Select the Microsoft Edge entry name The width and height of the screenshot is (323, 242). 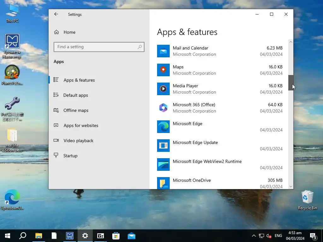point(187,124)
